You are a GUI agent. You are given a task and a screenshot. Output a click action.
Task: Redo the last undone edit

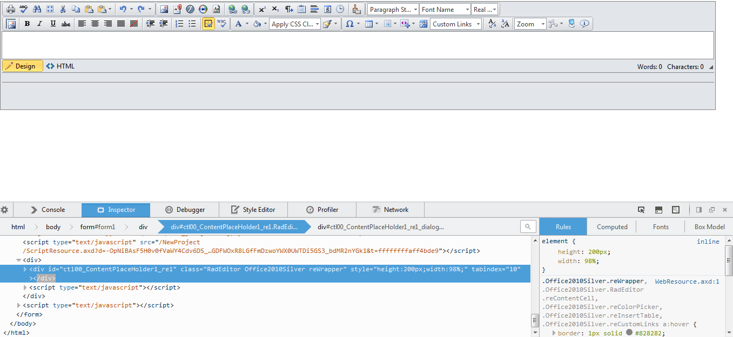click(141, 9)
